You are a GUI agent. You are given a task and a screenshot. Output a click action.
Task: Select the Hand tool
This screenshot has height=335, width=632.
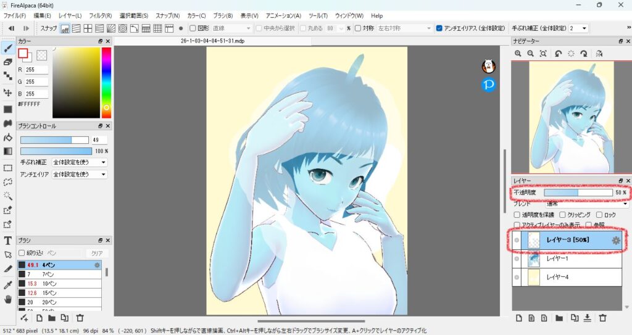click(x=7, y=299)
